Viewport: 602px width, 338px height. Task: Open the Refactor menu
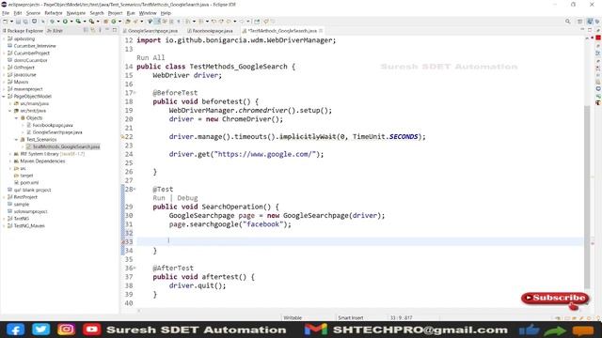[54, 13]
